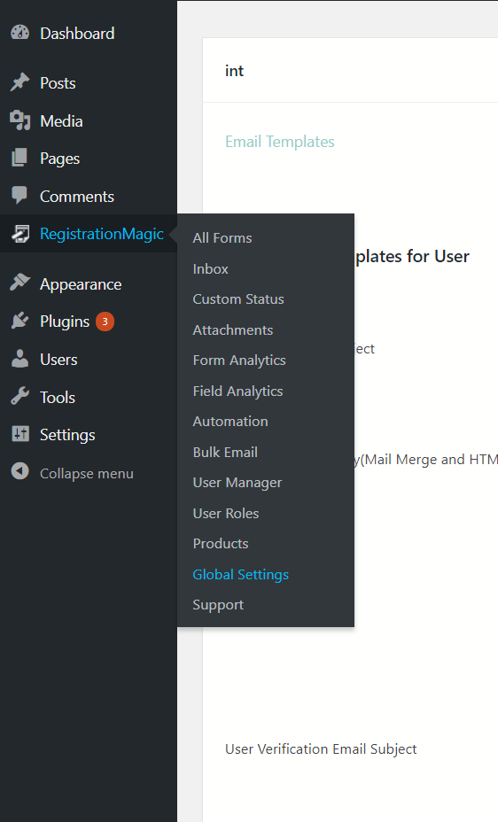Open All Forms submenu item
The image size is (498, 822).
(x=222, y=238)
